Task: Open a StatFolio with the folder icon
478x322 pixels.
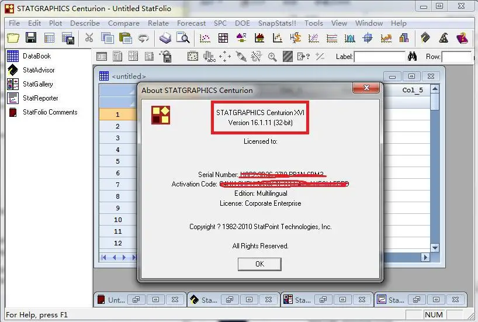Action: [x=13, y=38]
